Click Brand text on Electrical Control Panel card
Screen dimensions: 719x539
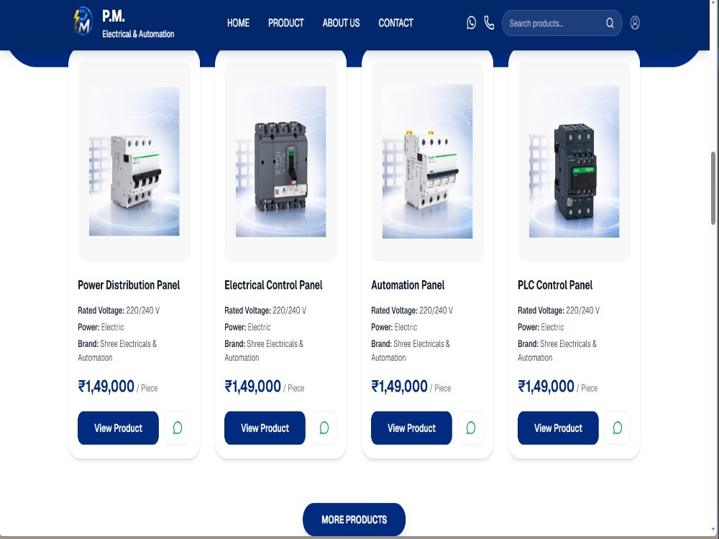[264, 350]
